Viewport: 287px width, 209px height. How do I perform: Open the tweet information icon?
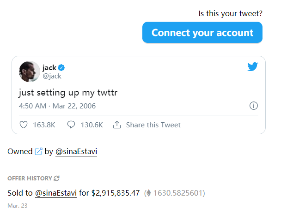(253, 106)
